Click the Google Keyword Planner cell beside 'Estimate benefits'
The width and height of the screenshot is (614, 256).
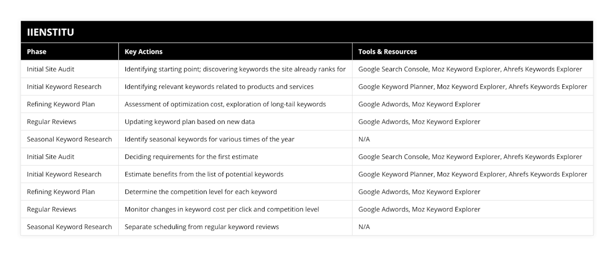coord(472,174)
